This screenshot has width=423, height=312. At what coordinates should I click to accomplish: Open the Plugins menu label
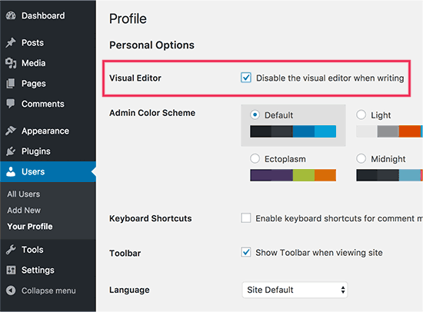coord(36,151)
